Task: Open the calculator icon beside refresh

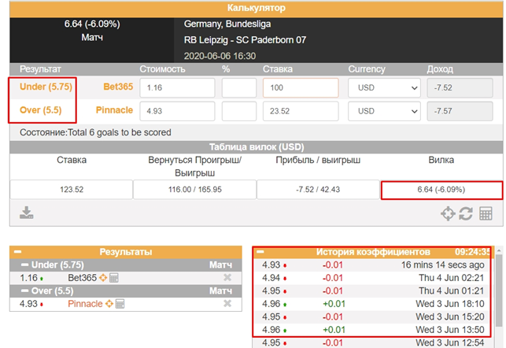Action: click(x=486, y=214)
